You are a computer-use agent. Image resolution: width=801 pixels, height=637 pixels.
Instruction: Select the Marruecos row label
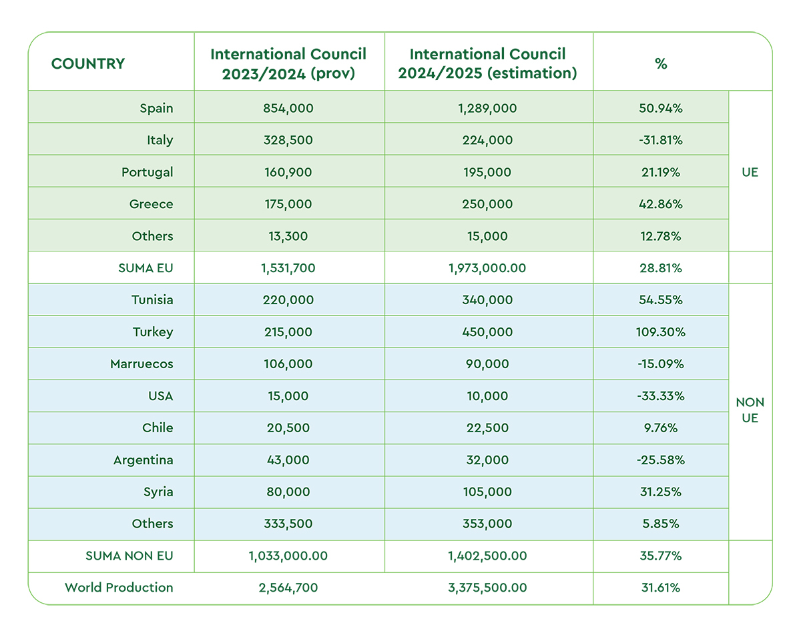point(142,364)
